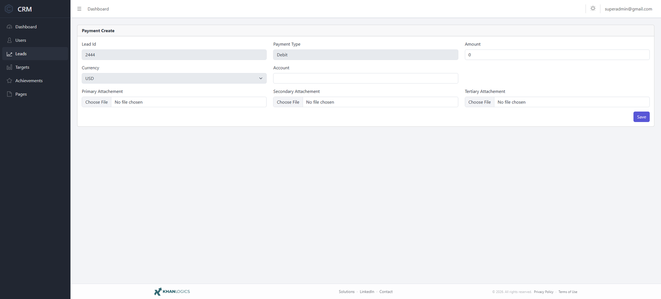Open the Solutions footer link
The width and height of the screenshot is (661, 299).
347,292
